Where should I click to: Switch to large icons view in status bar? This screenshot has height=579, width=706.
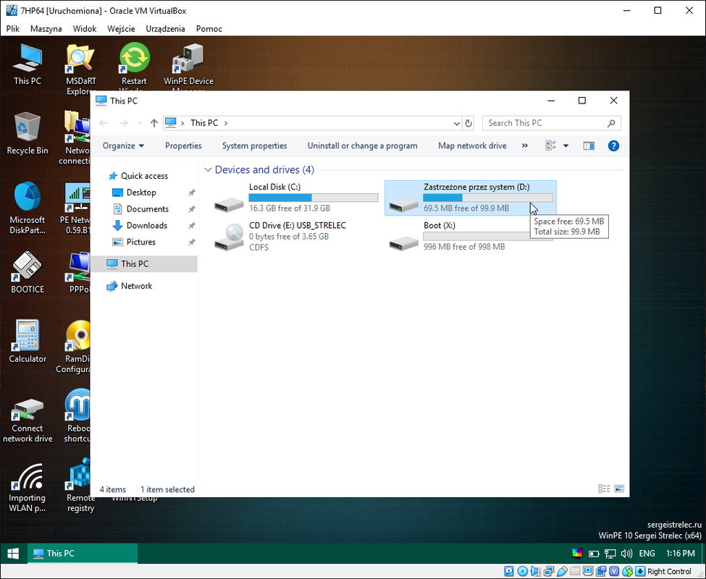coord(619,489)
